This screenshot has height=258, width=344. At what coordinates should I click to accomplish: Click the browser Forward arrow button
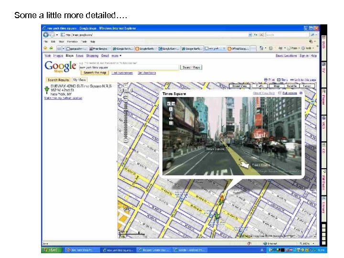pyautogui.click(x=52, y=35)
